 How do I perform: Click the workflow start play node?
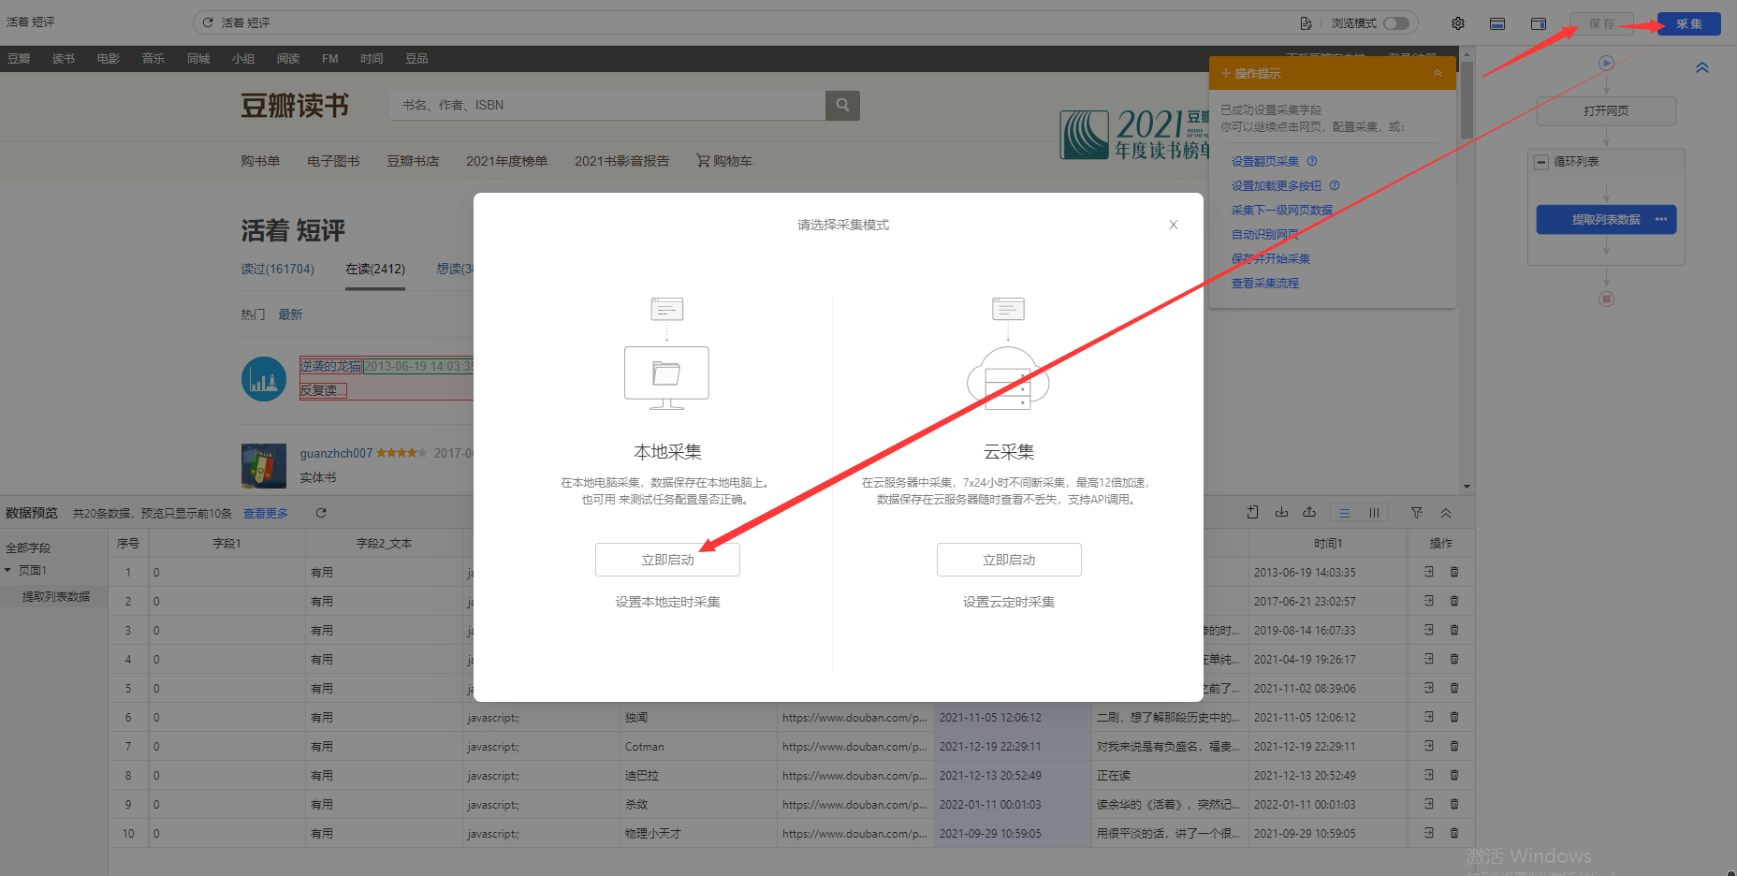[x=1606, y=64]
